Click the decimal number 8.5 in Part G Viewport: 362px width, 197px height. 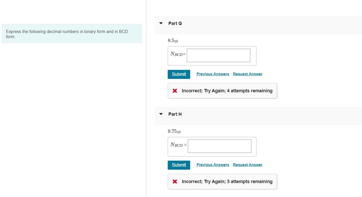coord(172,40)
